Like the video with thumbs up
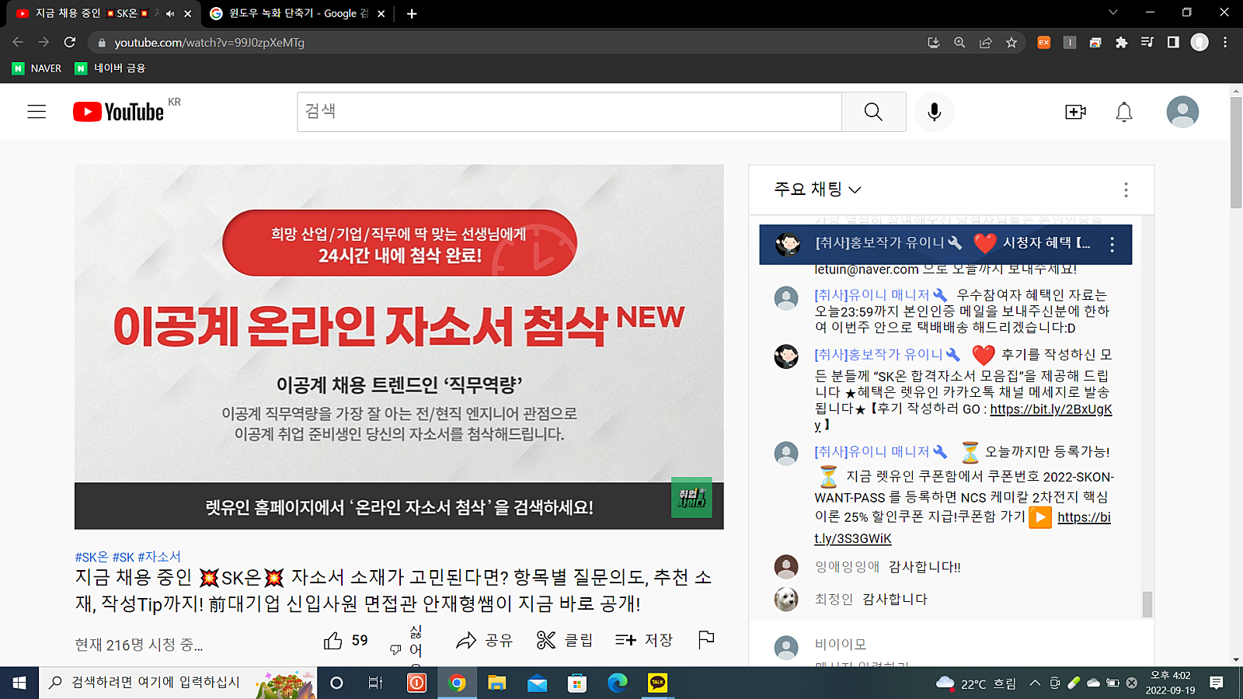The width and height of the screenshot is (1243, 699). click(333, 640)
